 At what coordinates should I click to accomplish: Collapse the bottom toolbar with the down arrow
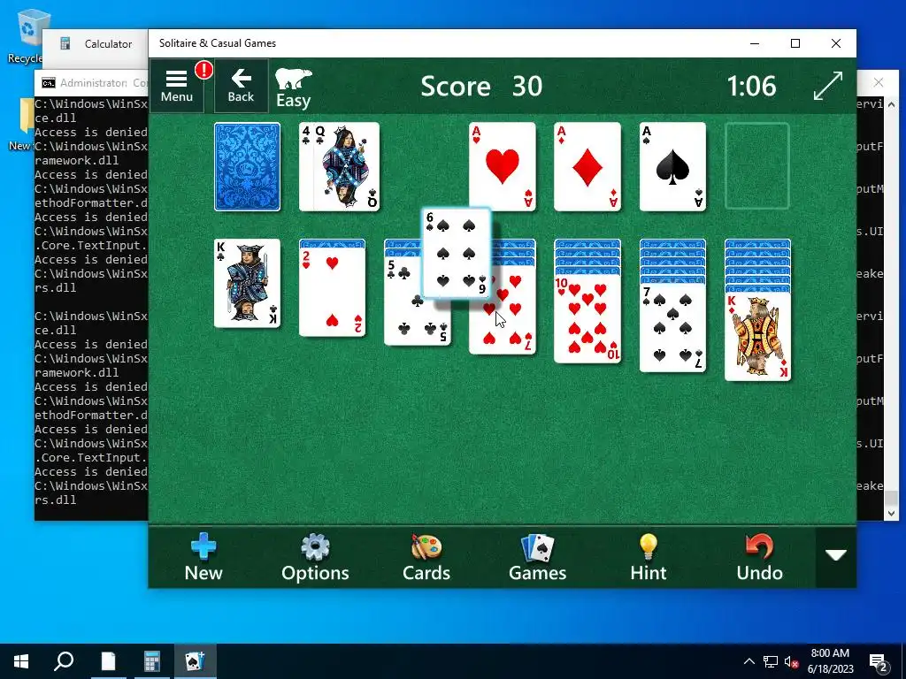point(835,555)
